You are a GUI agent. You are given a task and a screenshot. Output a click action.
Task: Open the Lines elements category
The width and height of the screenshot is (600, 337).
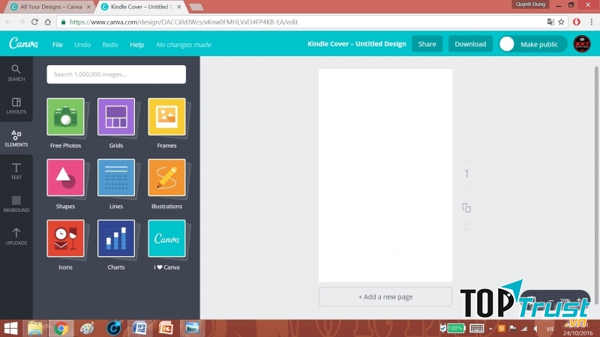pos(115,177)
